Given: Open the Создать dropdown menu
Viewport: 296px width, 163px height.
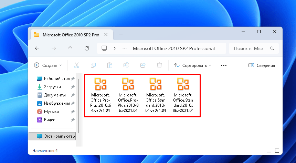Looking at the screenshot, I should click(48, 65).
